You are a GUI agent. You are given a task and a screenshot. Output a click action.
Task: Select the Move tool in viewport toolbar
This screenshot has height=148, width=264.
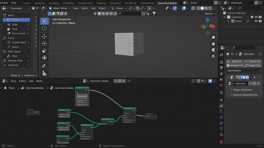(x=45, y=37)
